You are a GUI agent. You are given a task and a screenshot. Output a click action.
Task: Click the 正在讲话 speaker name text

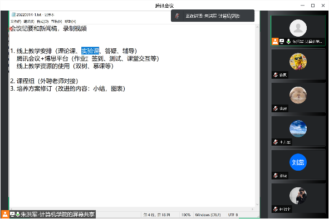(213, 16)
